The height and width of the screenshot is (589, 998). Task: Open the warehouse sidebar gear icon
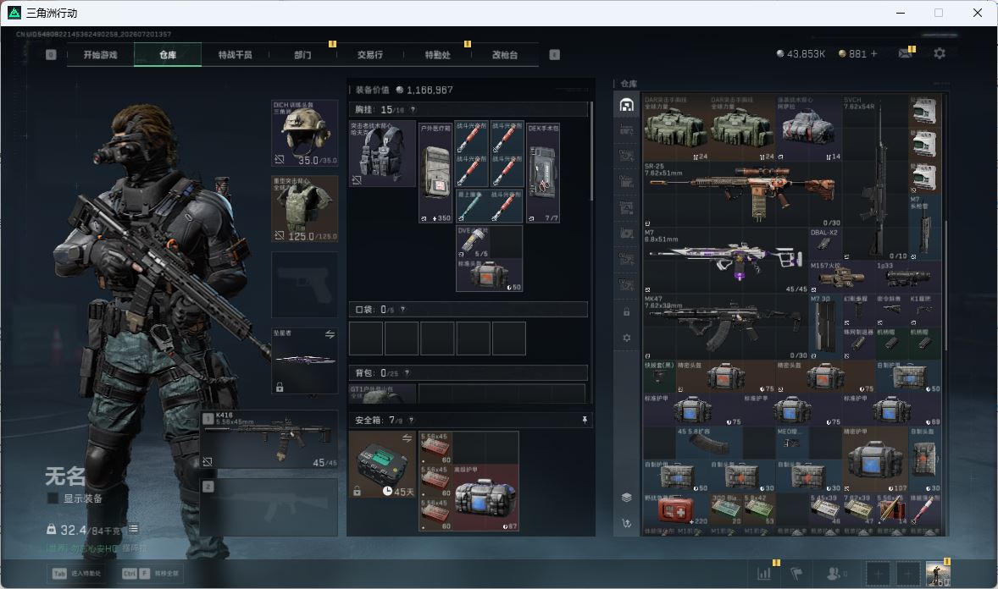point(626,338)
